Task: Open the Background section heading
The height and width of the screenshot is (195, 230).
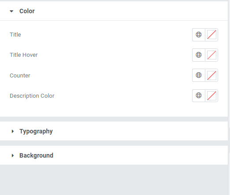Action: point(36,155)
